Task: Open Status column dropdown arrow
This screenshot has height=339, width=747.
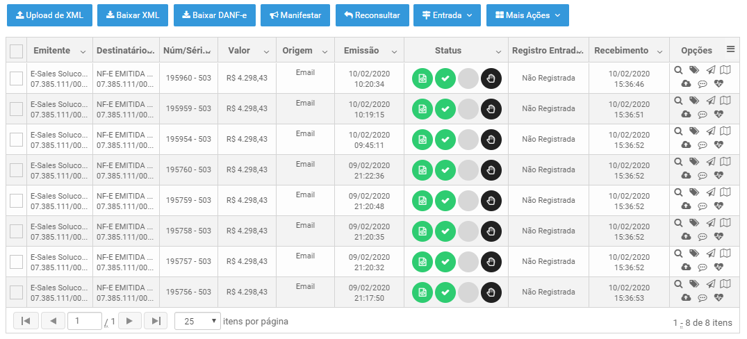Action: click(x=499, y=51)
